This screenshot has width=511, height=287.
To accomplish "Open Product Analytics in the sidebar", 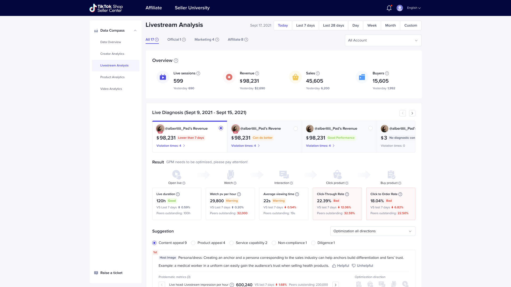I will pos(112,77).
